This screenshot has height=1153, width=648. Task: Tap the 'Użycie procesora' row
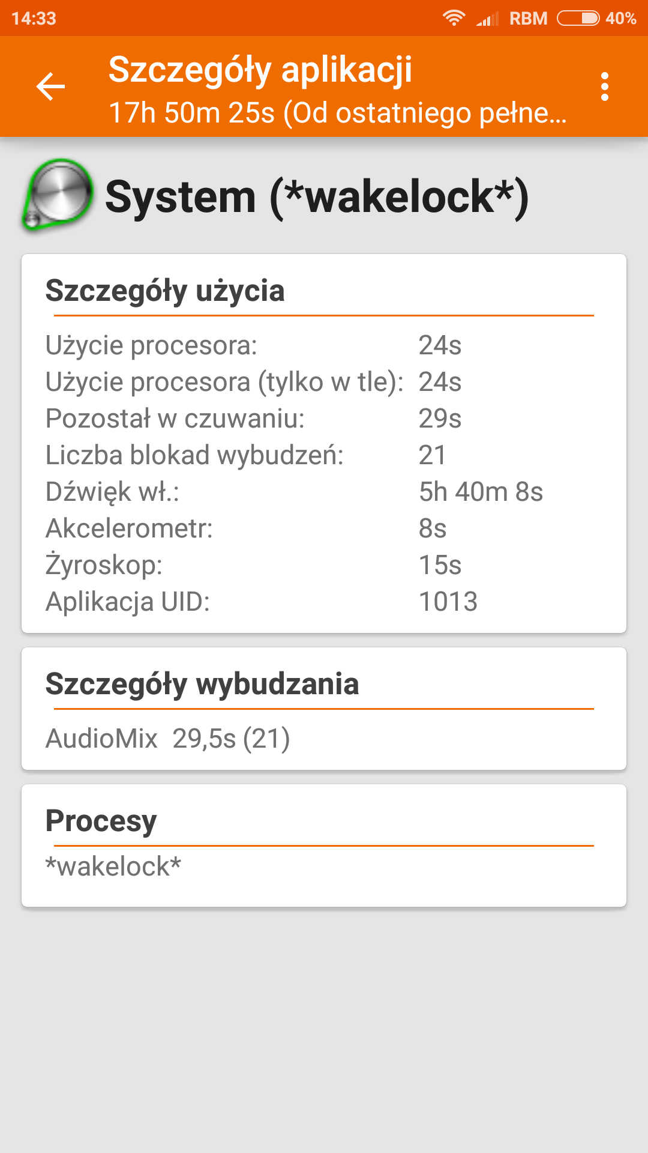coord(253,345)
